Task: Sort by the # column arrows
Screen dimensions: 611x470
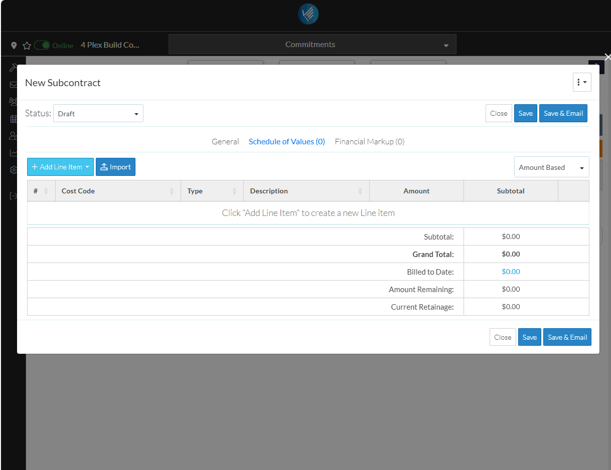Action: pos(46,191)
